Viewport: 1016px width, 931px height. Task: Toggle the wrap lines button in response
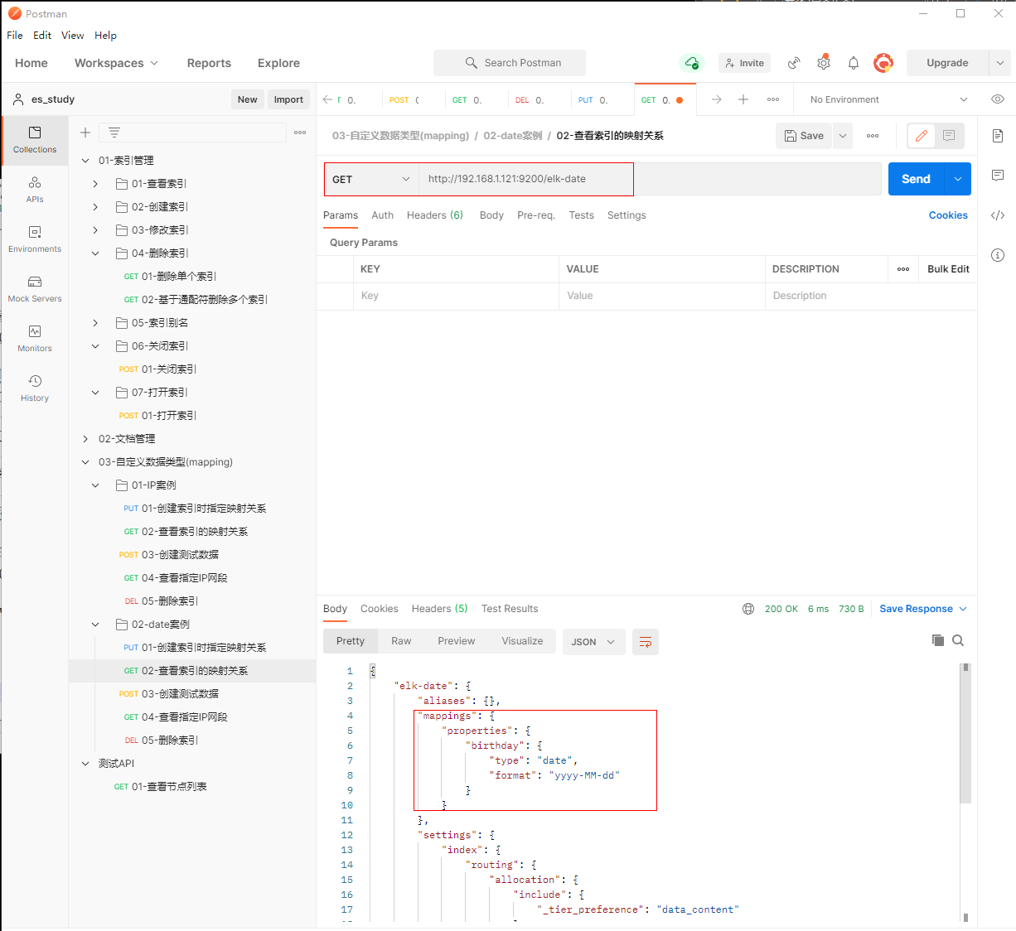coord(646,642)
